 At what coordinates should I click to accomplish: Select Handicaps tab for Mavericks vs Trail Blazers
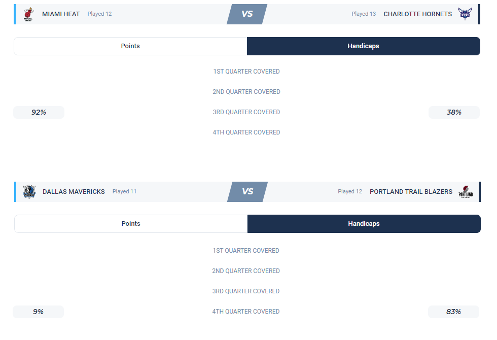tap(364, 224)
